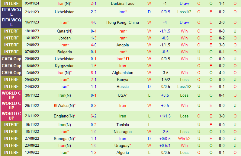Open Burkina Faso team link

tap(122, 4)
